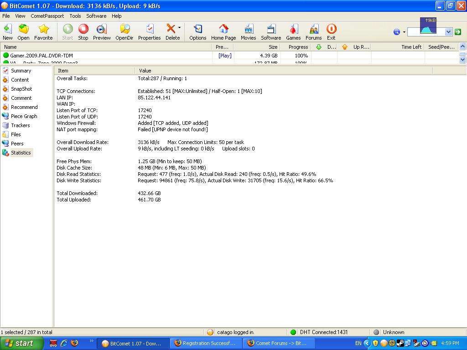Open the CometPassport menu
The image size is (467, 350).
pos(47,16)
